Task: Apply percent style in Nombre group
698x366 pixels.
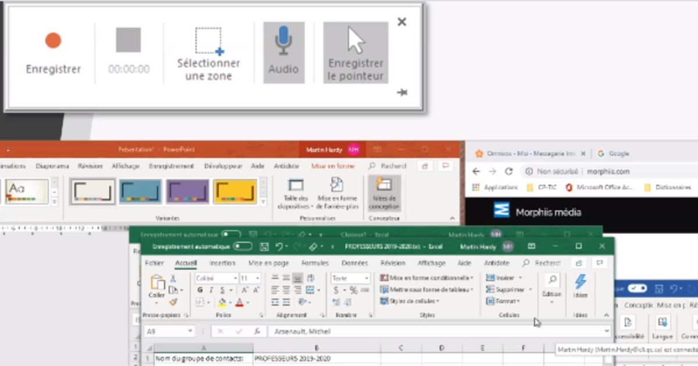Action: (x=353, y=290)
